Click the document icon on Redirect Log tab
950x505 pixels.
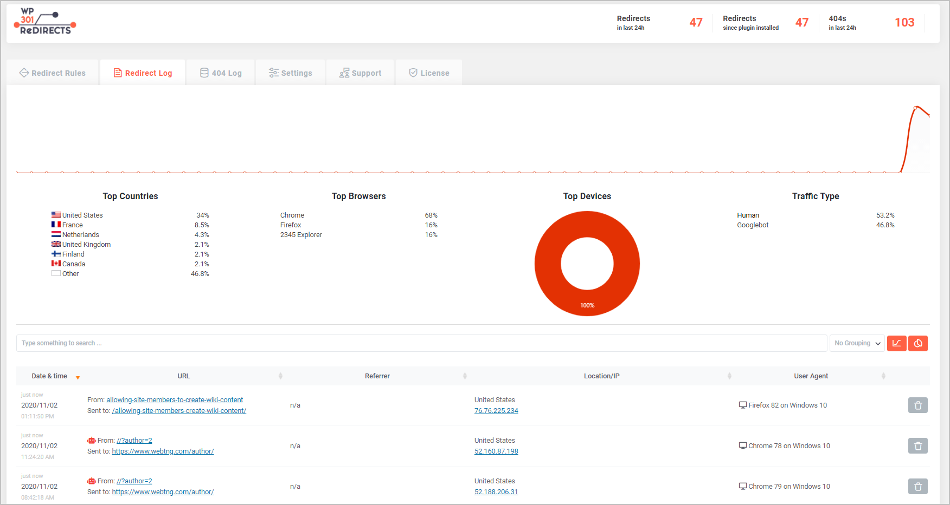point(117,72)
